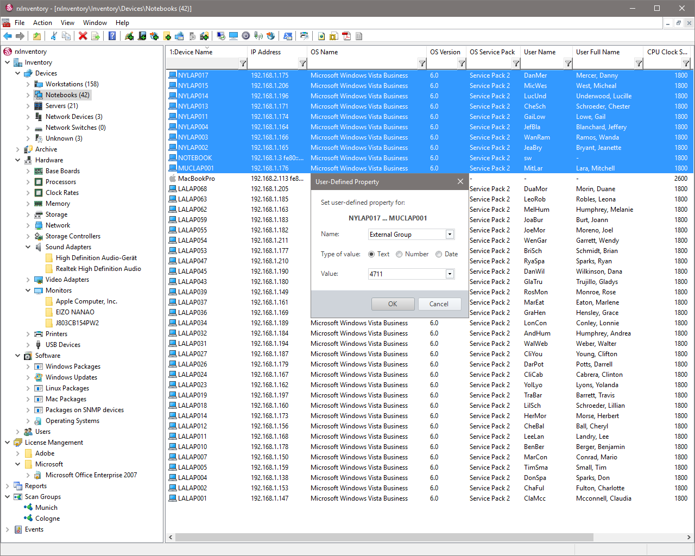The height and width of the screenshot is (556, 695).
Task: Click the computer with green plus icon
Action: (x=142, y=36)
